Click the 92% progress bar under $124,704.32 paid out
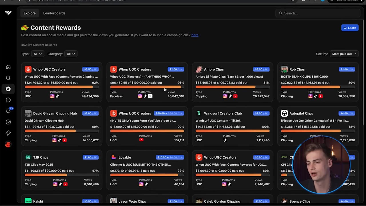 click(x=61, y=87)
